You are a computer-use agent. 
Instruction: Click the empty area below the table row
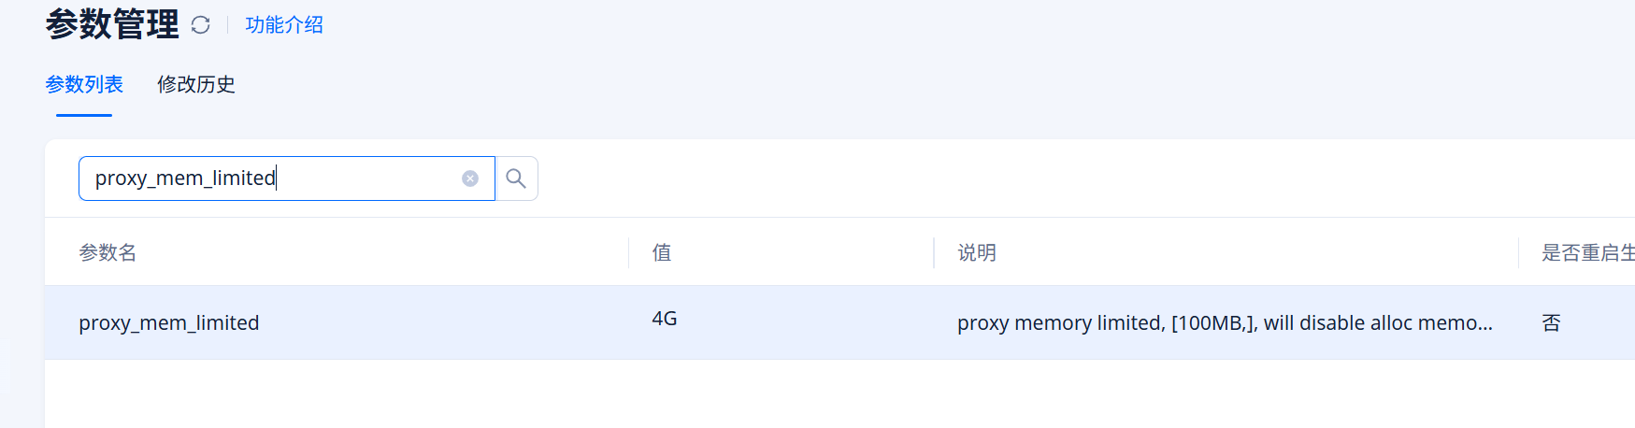pos(748,392)
